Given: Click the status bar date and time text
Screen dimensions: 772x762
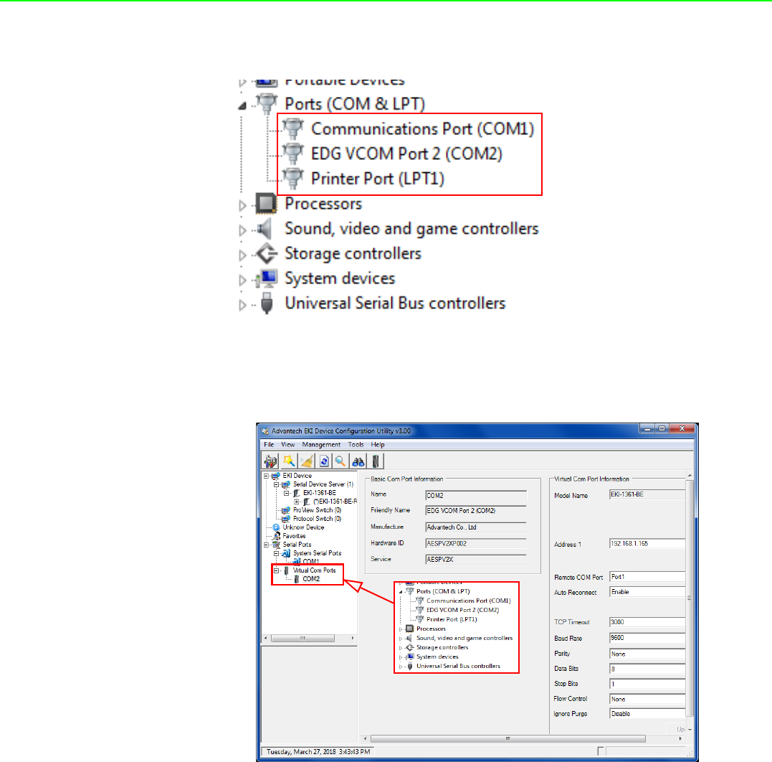Looking at the screenshot, I should click(x=318, y=752).
